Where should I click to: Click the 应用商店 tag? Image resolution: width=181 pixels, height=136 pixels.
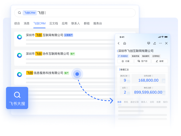tap(156, 56)
